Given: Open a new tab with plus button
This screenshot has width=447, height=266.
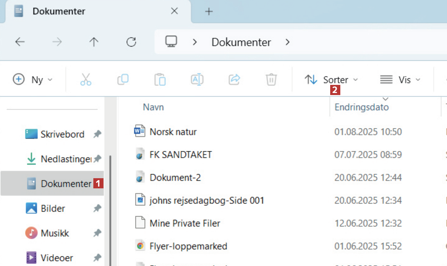Looking at the screenshot, I should pyautogui.click(x=209, y=12).
